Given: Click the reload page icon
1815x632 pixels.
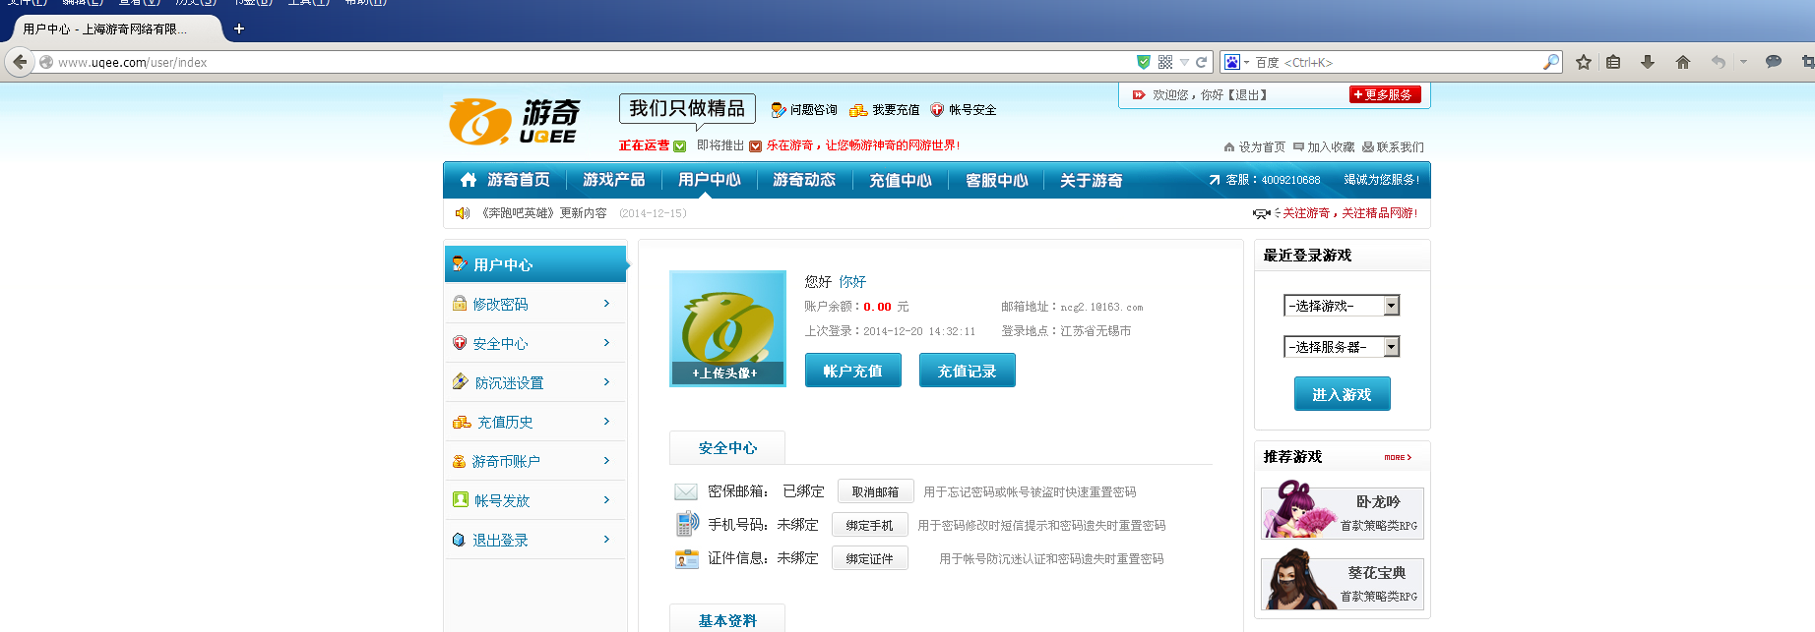Looking at the screenshot, I should (1201, 62).
